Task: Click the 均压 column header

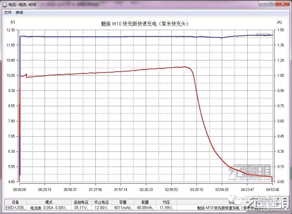Action: click(x=167, y=202)
